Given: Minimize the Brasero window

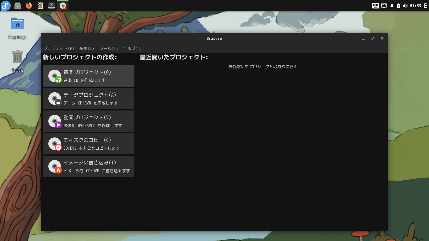Looking at the screenshot, I should pos(363,39).
